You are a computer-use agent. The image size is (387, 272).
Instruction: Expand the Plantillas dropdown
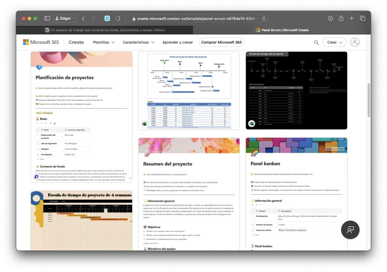point(103,42)
